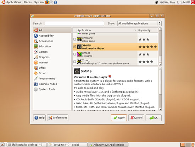Click description pane scroll down arrow

[160, 109]
